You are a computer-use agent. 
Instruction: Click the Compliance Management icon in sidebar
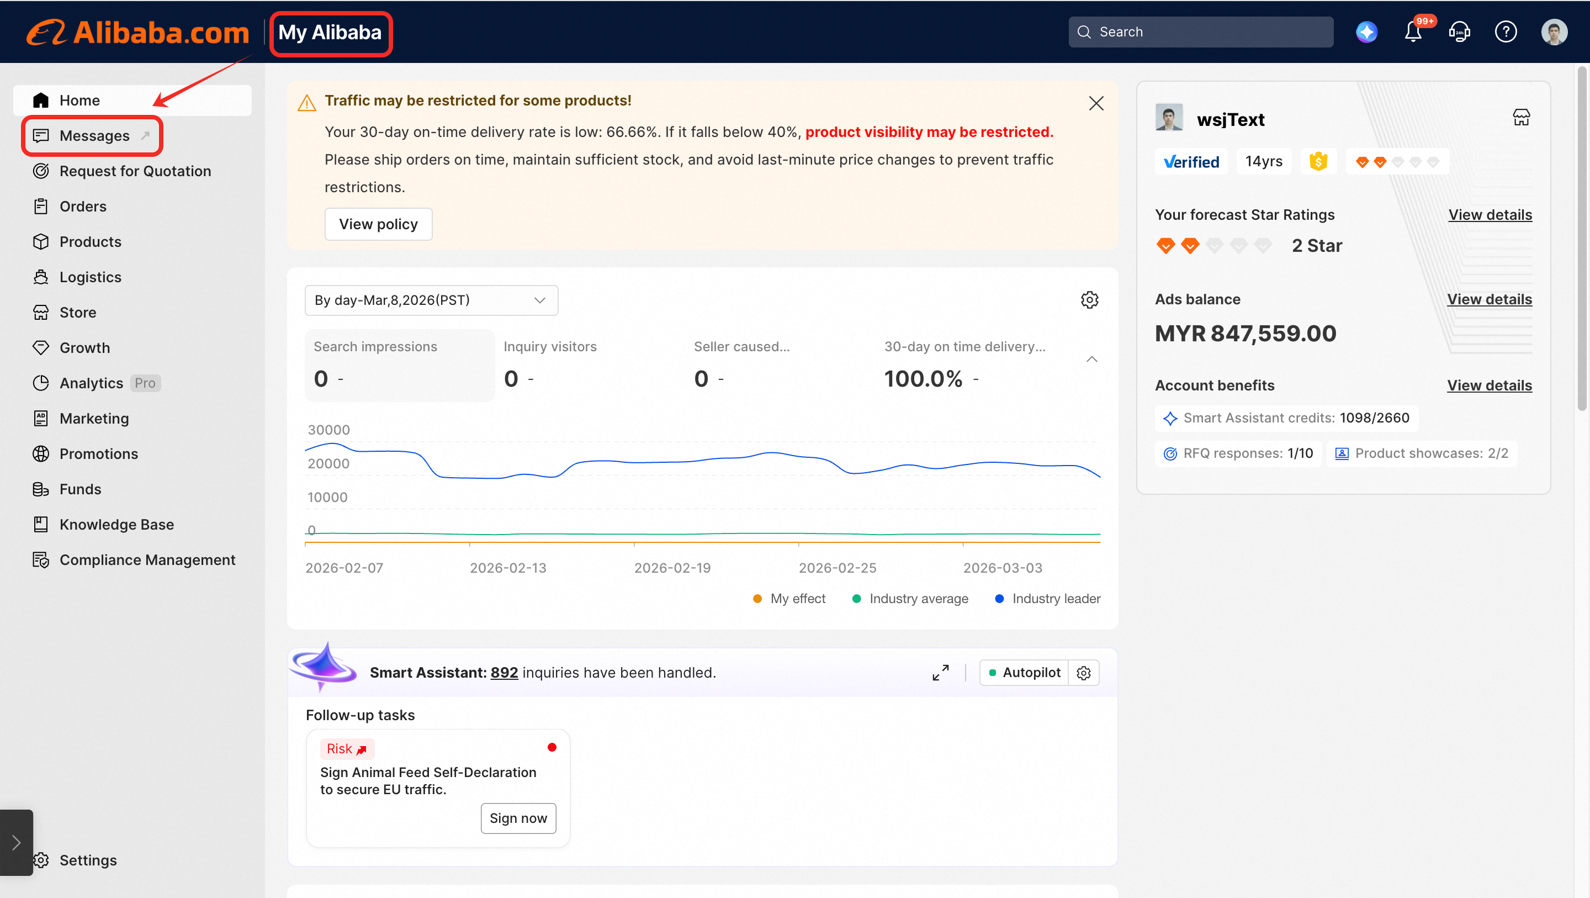(41, 560)
